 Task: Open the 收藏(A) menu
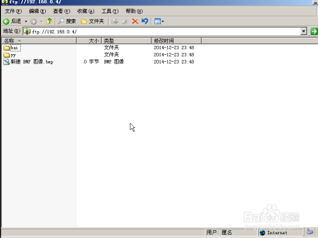pyautogui.click(x=86, y=11)
